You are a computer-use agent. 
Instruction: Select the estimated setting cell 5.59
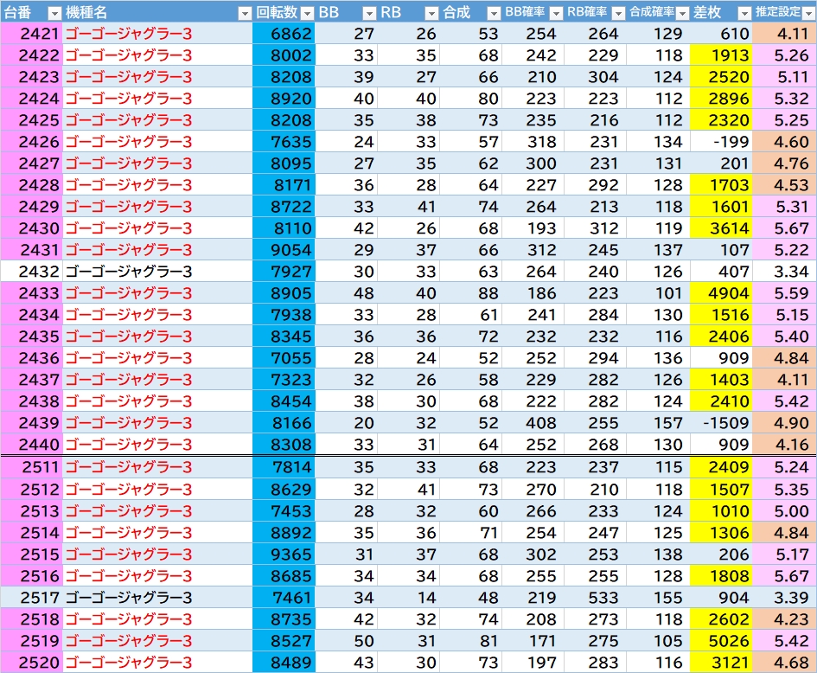pyautogui.click(x=785, y=293)
